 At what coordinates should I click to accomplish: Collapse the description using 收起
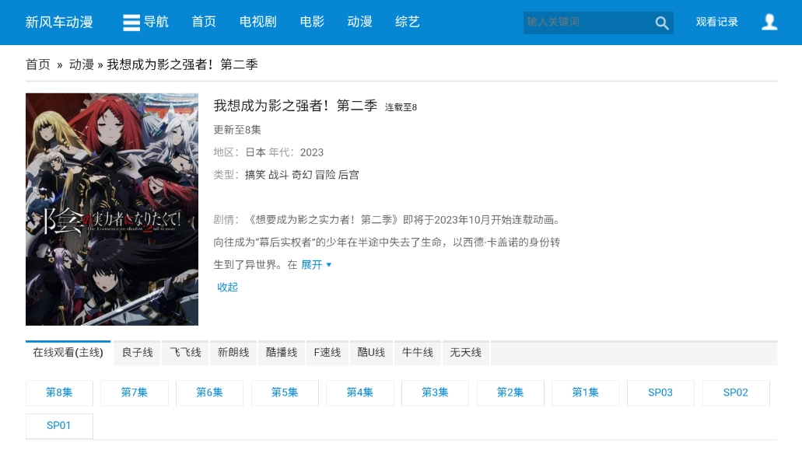click(227, 287)
